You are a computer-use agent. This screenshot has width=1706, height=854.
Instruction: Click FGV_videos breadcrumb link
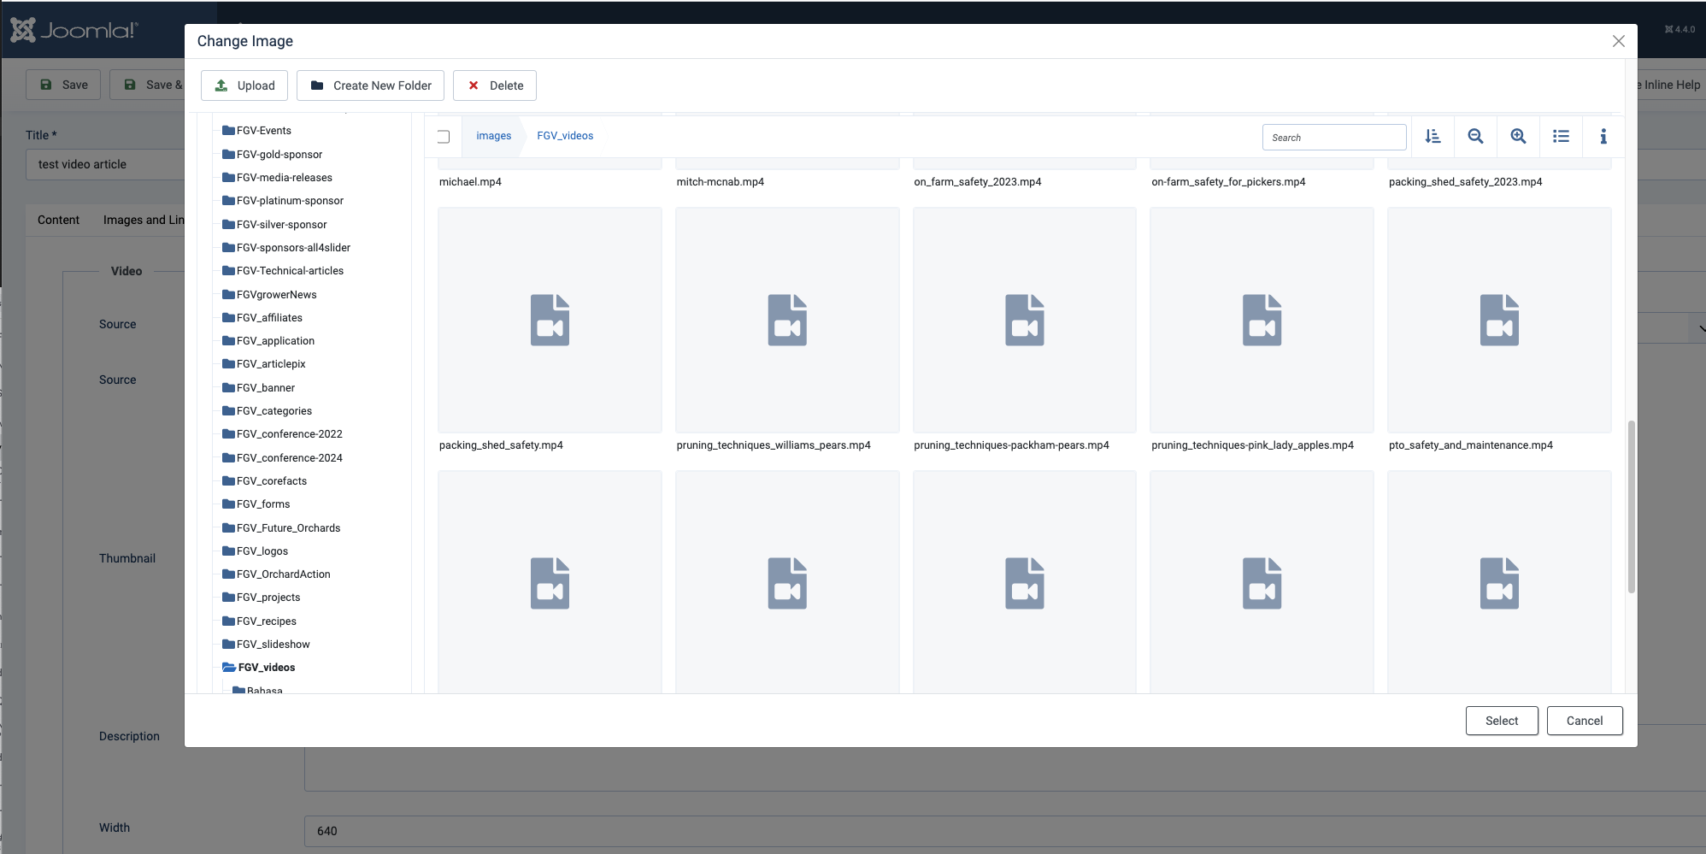point(565,136)
